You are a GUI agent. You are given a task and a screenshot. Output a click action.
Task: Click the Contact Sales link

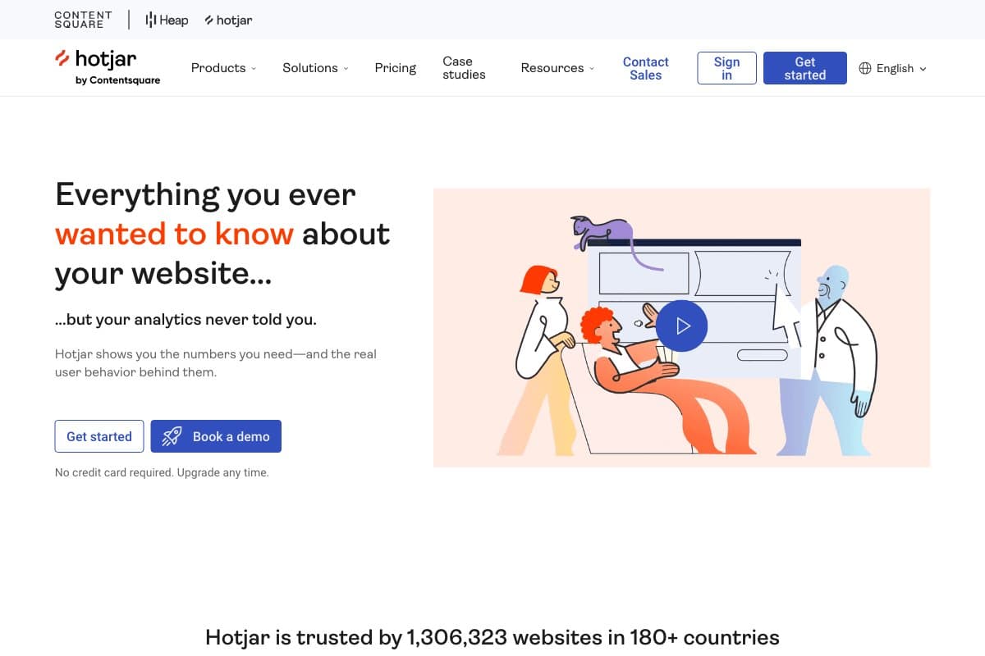point(645,68)
